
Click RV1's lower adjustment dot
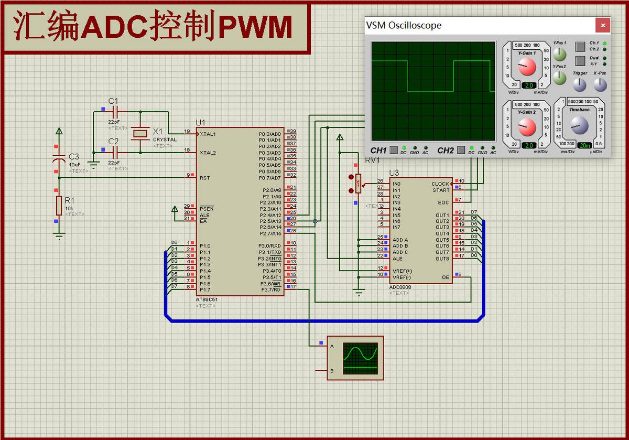click(x=351, y=191)
